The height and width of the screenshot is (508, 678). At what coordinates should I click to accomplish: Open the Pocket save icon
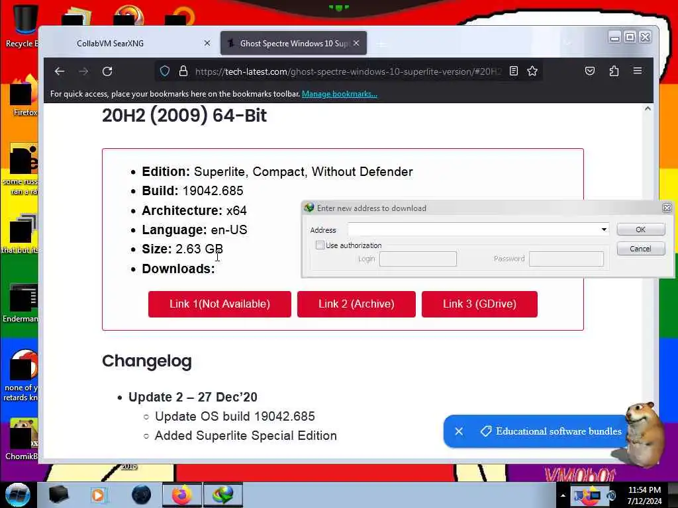[x=590, y=71]
